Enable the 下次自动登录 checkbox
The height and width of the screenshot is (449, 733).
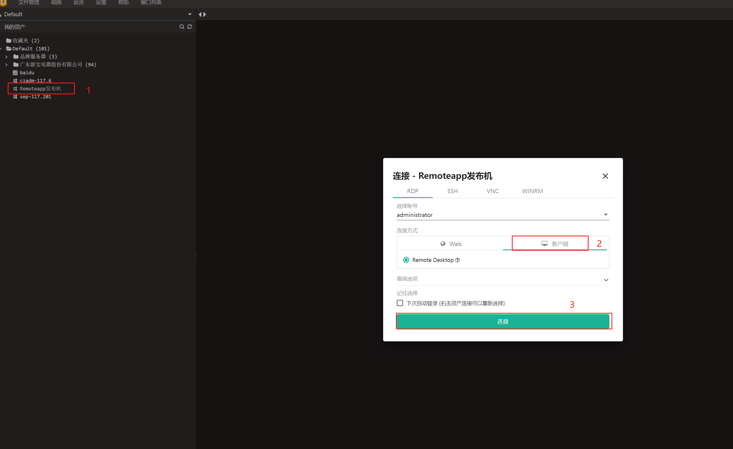pos(400,303)
